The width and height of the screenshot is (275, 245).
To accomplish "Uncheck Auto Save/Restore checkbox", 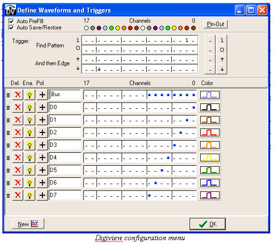I will click(11, 28).
